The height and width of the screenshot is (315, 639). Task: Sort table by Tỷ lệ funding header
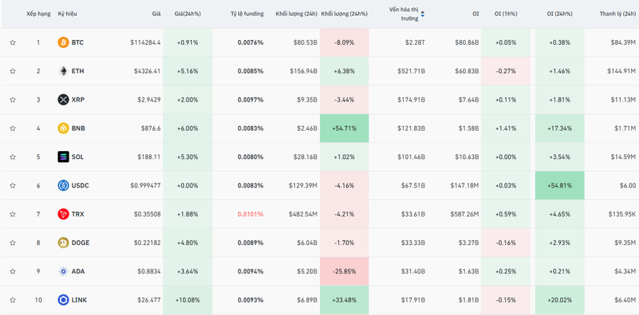pyautogui.click(x=247, y=13)
